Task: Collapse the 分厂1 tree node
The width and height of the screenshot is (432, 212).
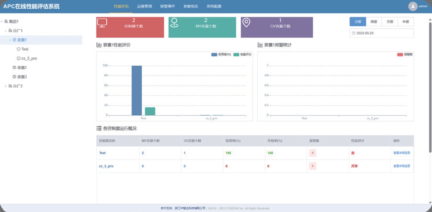Action: pyautogui.click(x=6, y=31)
